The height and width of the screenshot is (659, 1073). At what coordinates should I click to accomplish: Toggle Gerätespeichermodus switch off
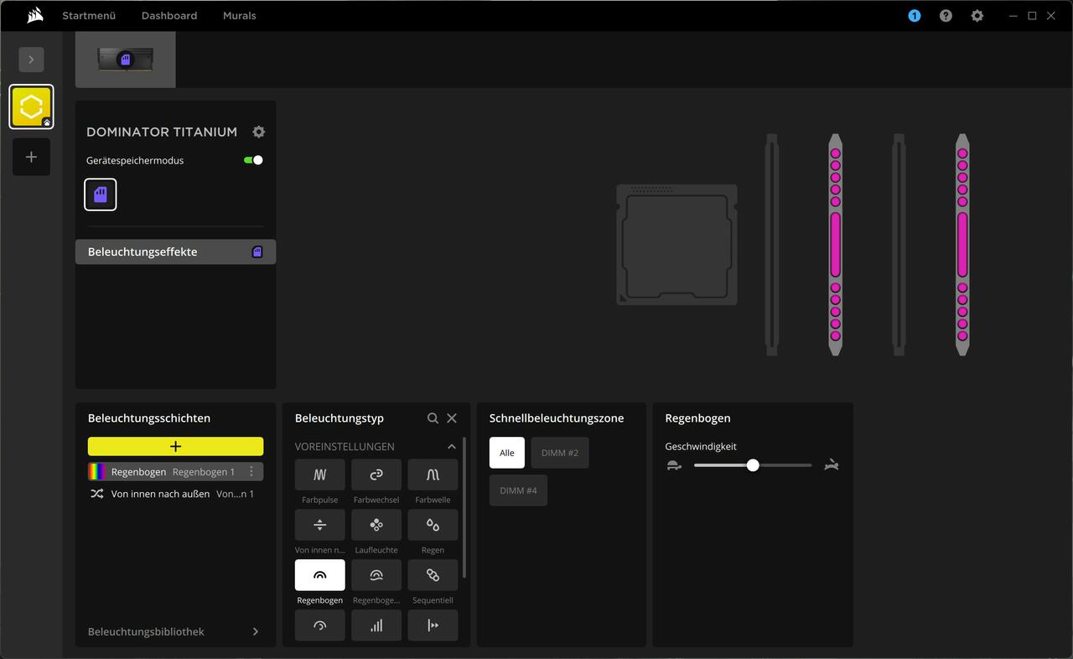click(x=253, y=160)
